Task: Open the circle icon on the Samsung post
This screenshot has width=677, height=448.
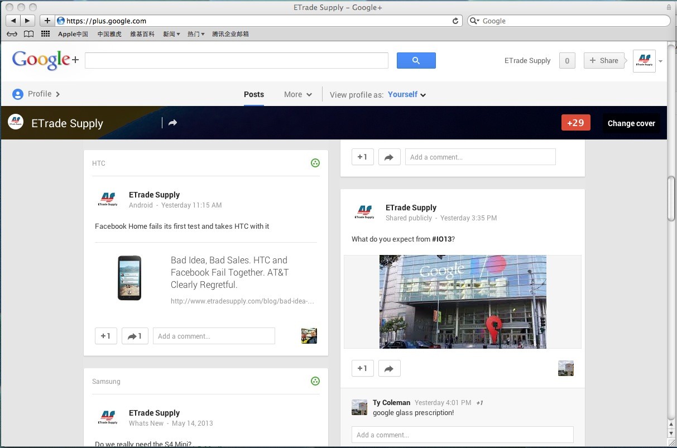Action: 315,381
